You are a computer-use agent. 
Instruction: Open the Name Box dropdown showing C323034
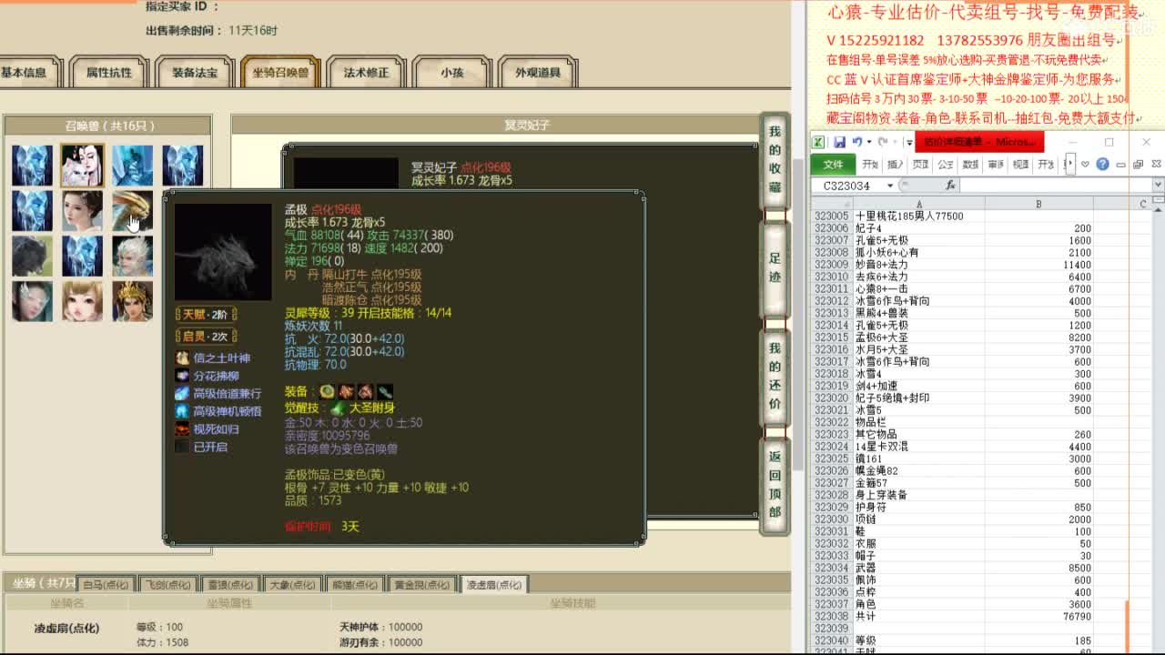click(890, 185)
